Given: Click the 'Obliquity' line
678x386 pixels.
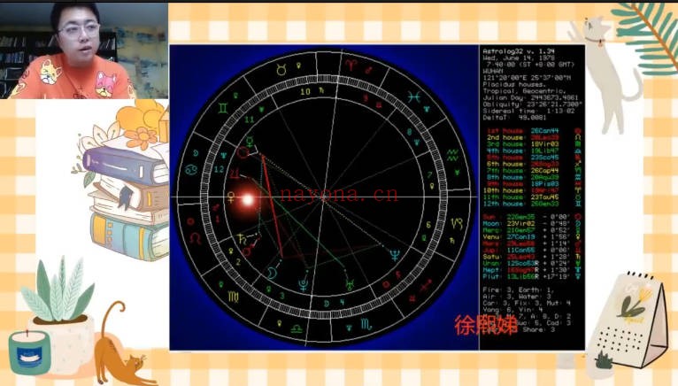Looking at the screenshot, I should pyautogui.click(x=532, y=104).
